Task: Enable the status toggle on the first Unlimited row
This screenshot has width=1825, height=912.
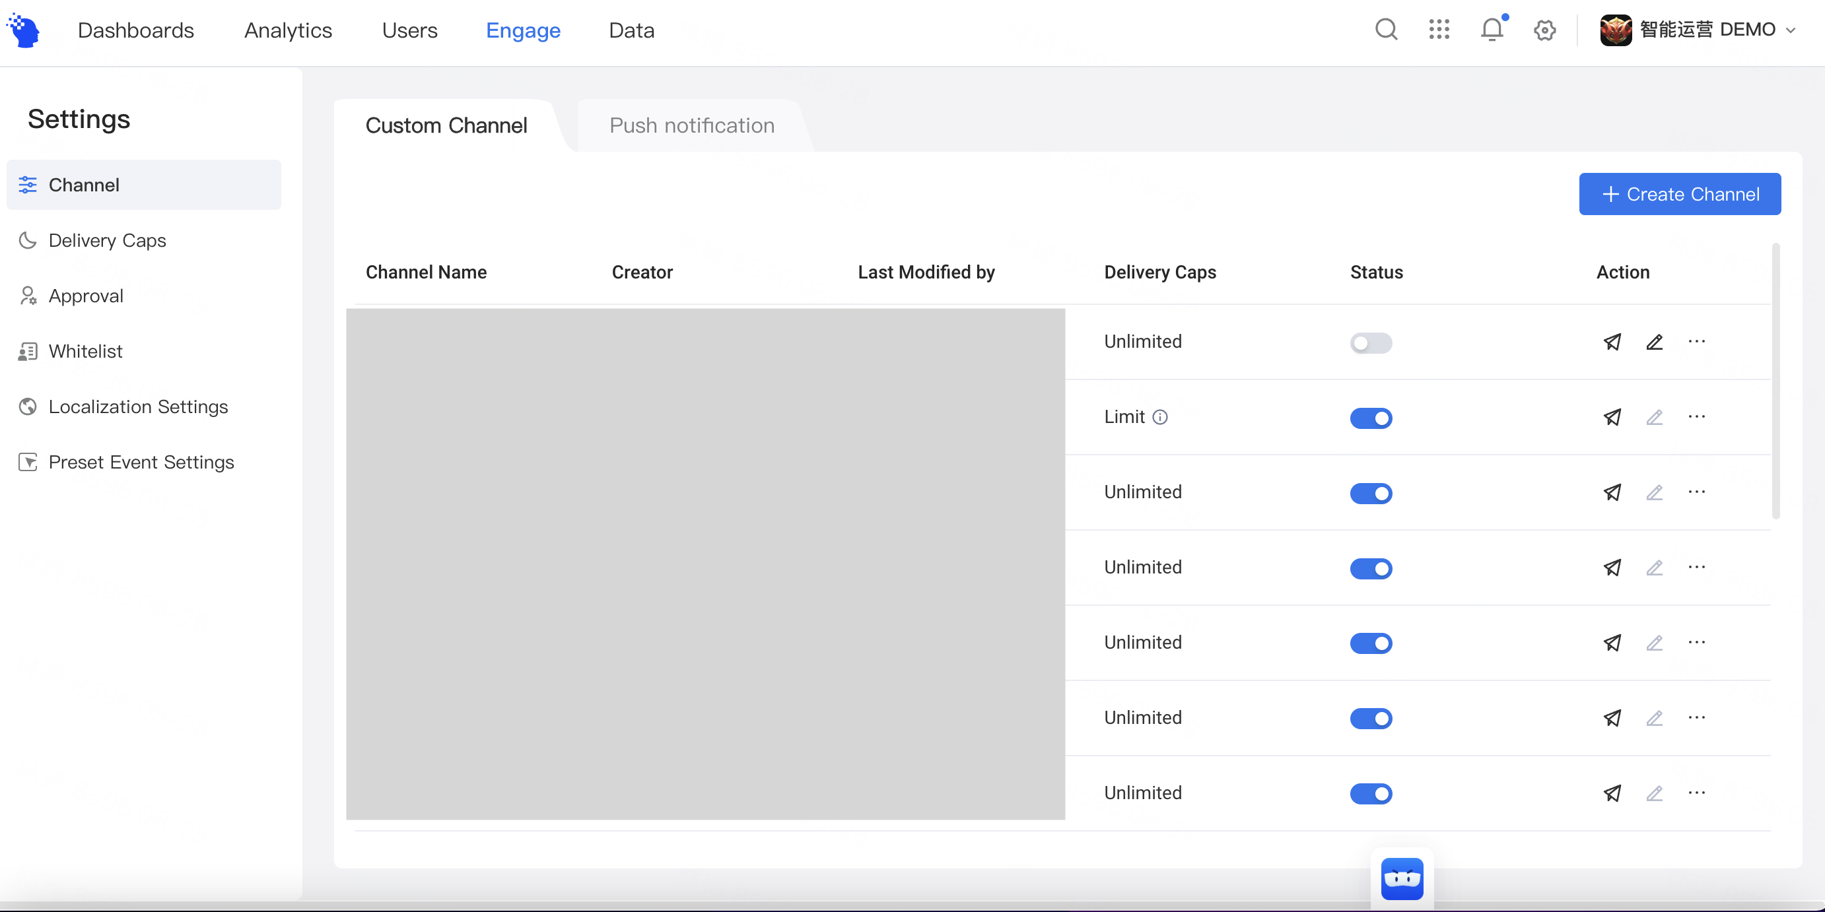Action: (x=1370, y=342)
